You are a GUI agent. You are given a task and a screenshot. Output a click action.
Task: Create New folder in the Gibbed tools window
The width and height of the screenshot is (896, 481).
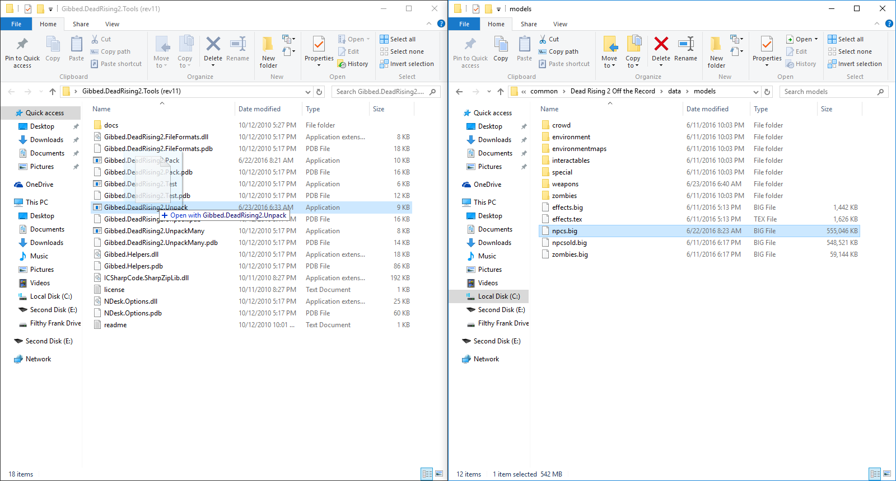pyautogui.click(x=268, y=53)
